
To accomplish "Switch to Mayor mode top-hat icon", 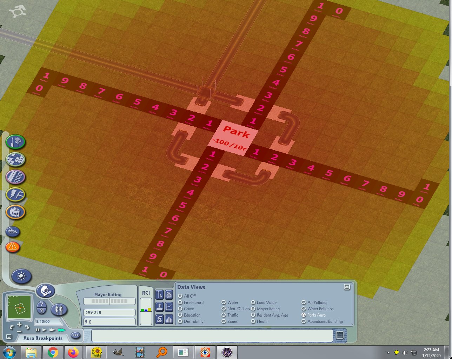I will 46,291.
